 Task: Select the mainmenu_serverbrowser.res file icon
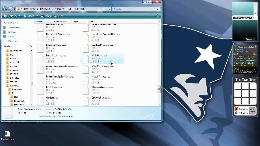[40, 69]
